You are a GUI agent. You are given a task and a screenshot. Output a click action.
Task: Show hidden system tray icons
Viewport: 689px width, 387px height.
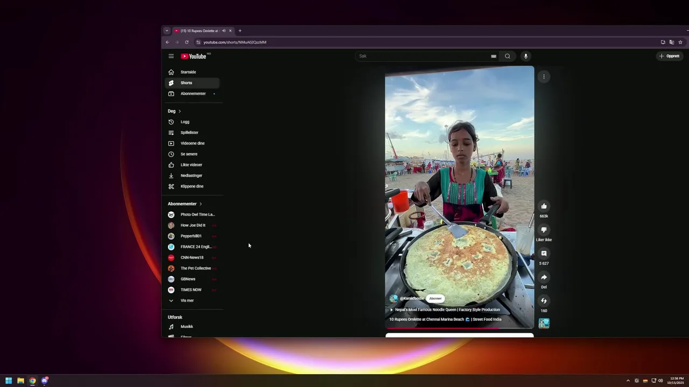click(x=628, y=381)
